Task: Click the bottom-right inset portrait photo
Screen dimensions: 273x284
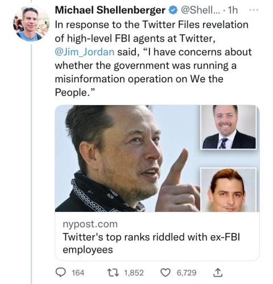Action: pos(229,190)
